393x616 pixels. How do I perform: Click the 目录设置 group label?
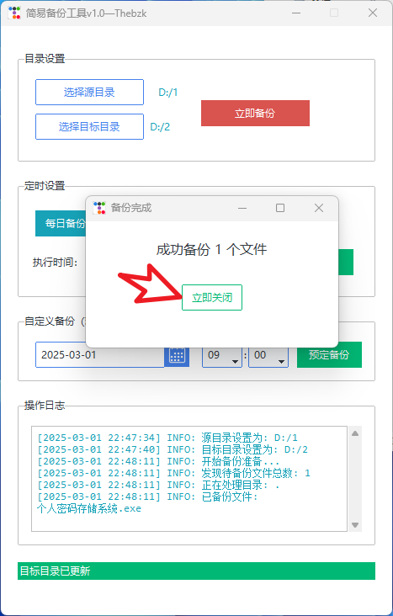[x=45, y=59]
